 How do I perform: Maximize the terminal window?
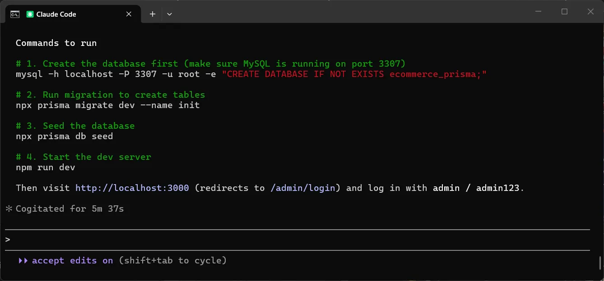(x=564, y=12)
